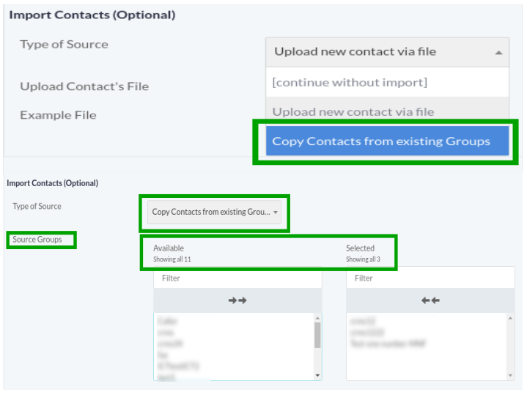The width and height of the screenshot is (527, 395).
Task: Click the Available list scroll-down arrow
Action: (x=317, y=375)
